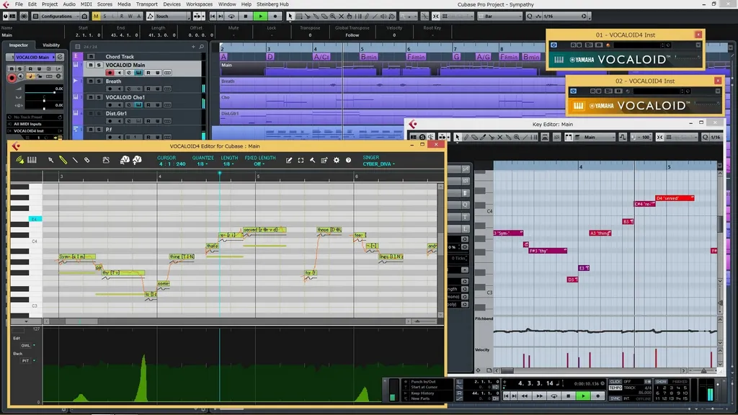Open the QUANTIZE 1/8 dropdown
The height and width of the screenshot is (415, 738).
[202, 164]
